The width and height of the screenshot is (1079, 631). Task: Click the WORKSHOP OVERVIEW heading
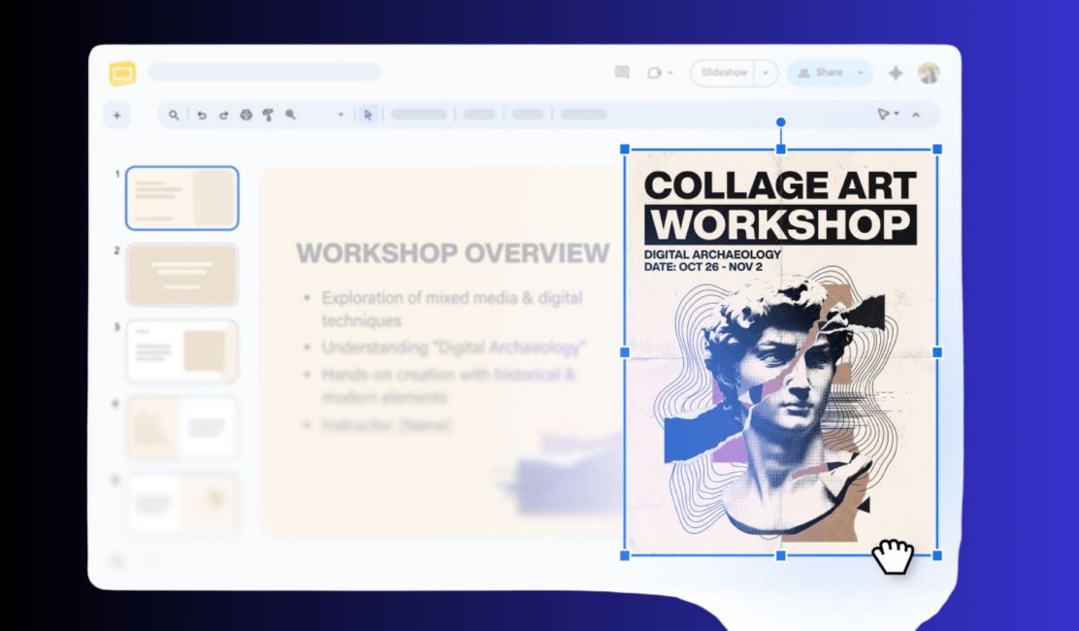453,253
